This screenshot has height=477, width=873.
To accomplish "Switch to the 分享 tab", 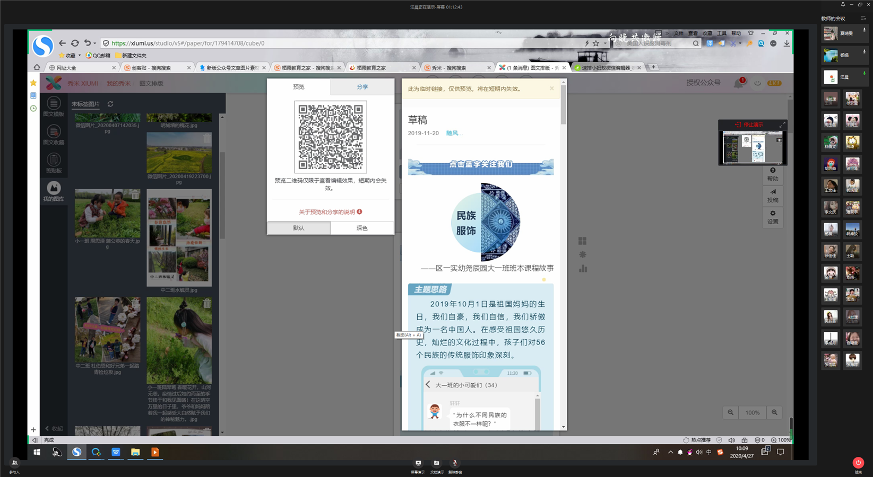I will [x=362, y=87].
